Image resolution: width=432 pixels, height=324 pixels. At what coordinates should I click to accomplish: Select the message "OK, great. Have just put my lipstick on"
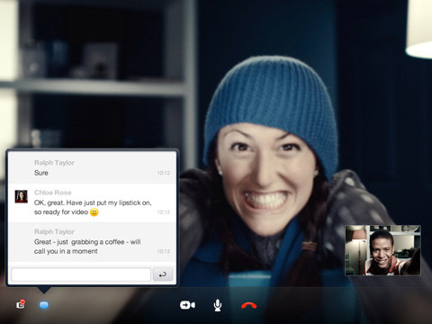(x=93, y=203)
